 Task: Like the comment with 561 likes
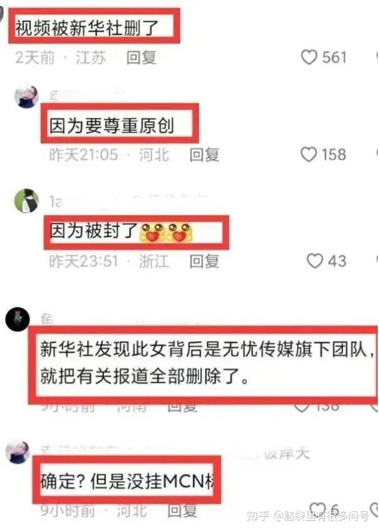[x=308, y=57]
